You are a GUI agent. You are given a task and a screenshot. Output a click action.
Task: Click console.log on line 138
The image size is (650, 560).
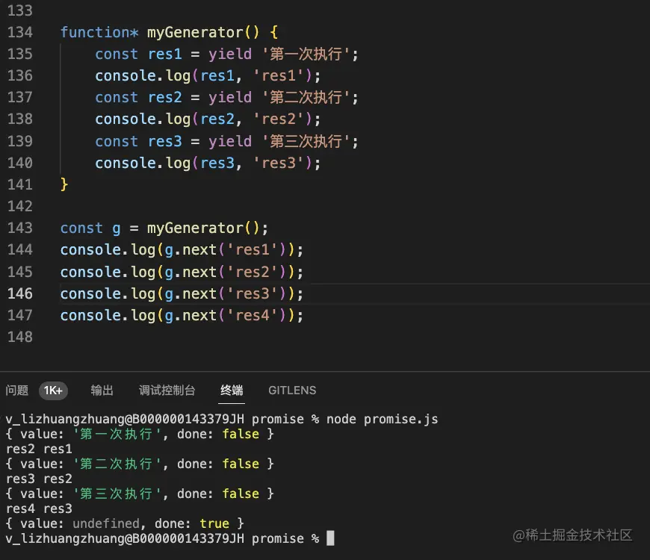click(x=143, y=119)
